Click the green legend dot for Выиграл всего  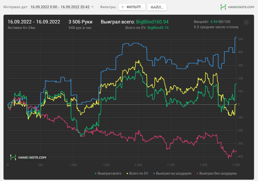click(95, 173)
